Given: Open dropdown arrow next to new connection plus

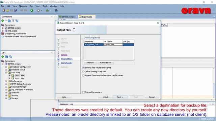Looking at the screenshot, I should click(6, 21).
